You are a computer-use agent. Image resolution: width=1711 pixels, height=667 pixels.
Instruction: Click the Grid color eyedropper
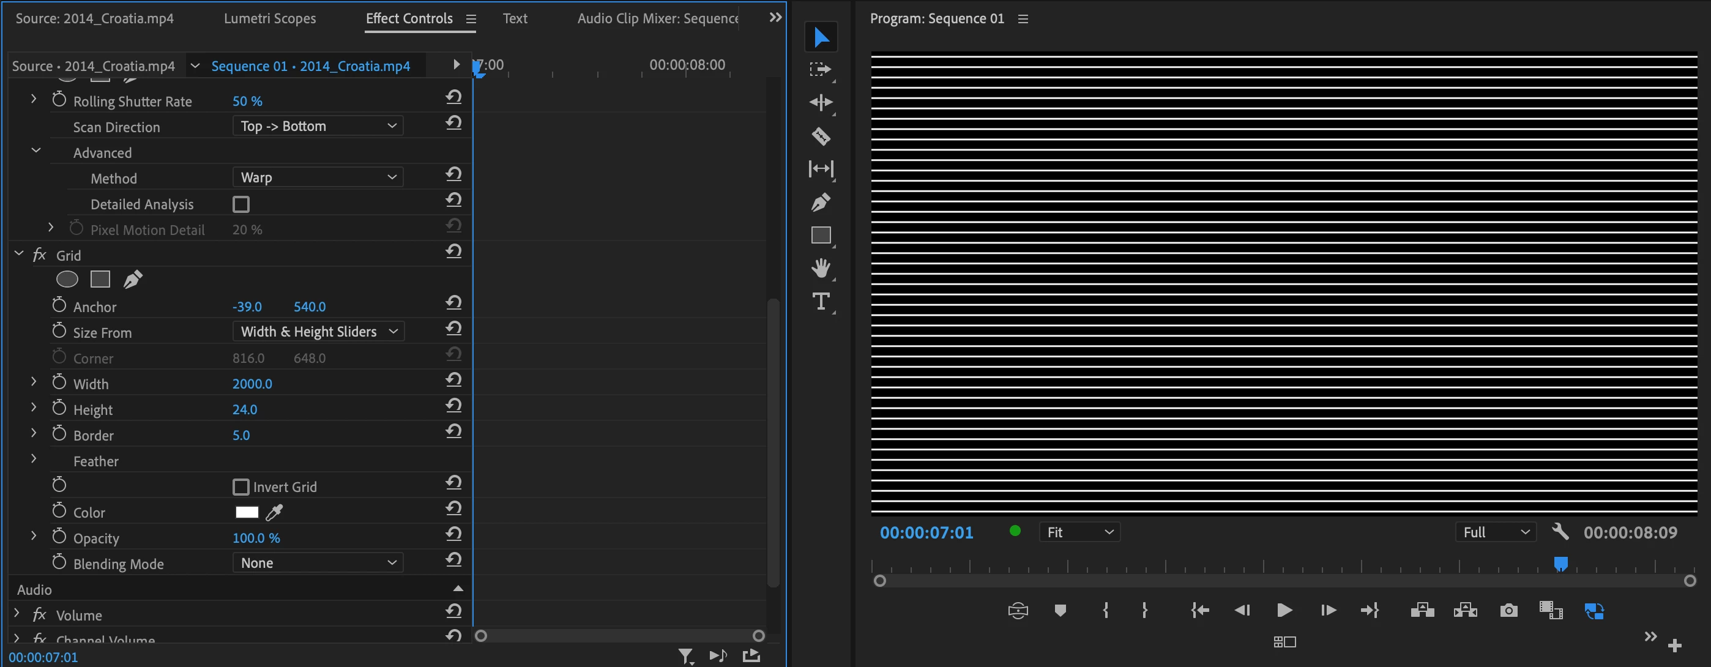[x=274, y=512]
